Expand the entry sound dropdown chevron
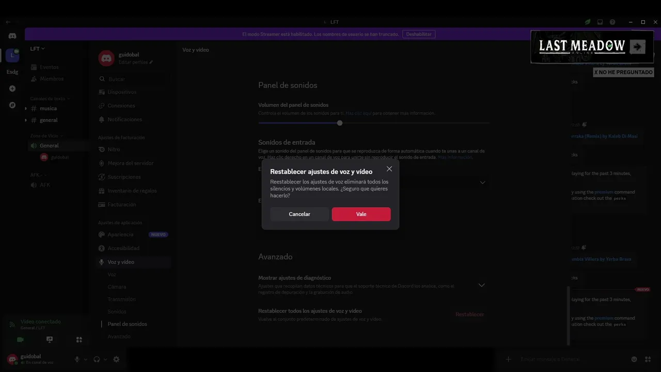This screenshot has height=372, width=661. pyautogui.click(x=482, y=182)
